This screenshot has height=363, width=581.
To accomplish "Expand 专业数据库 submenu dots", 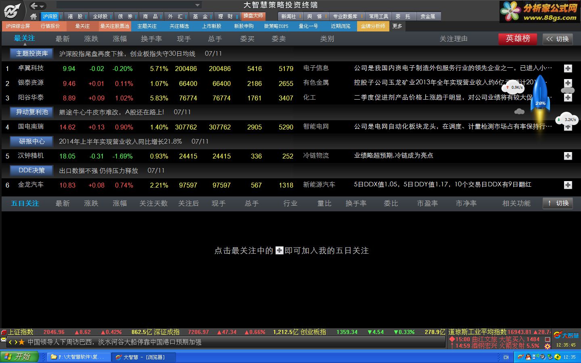I will [x=362, y=17].
